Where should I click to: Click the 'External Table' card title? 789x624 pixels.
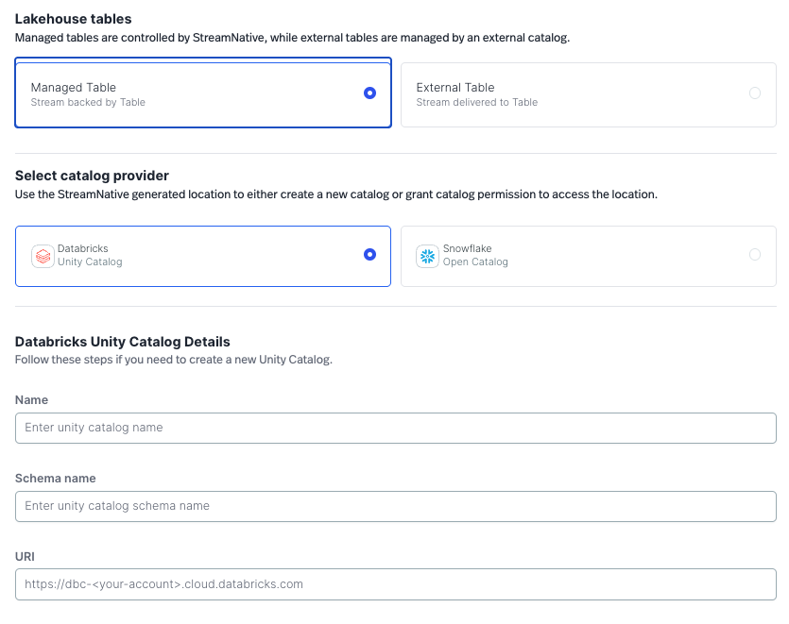click(x=455, y=88)
